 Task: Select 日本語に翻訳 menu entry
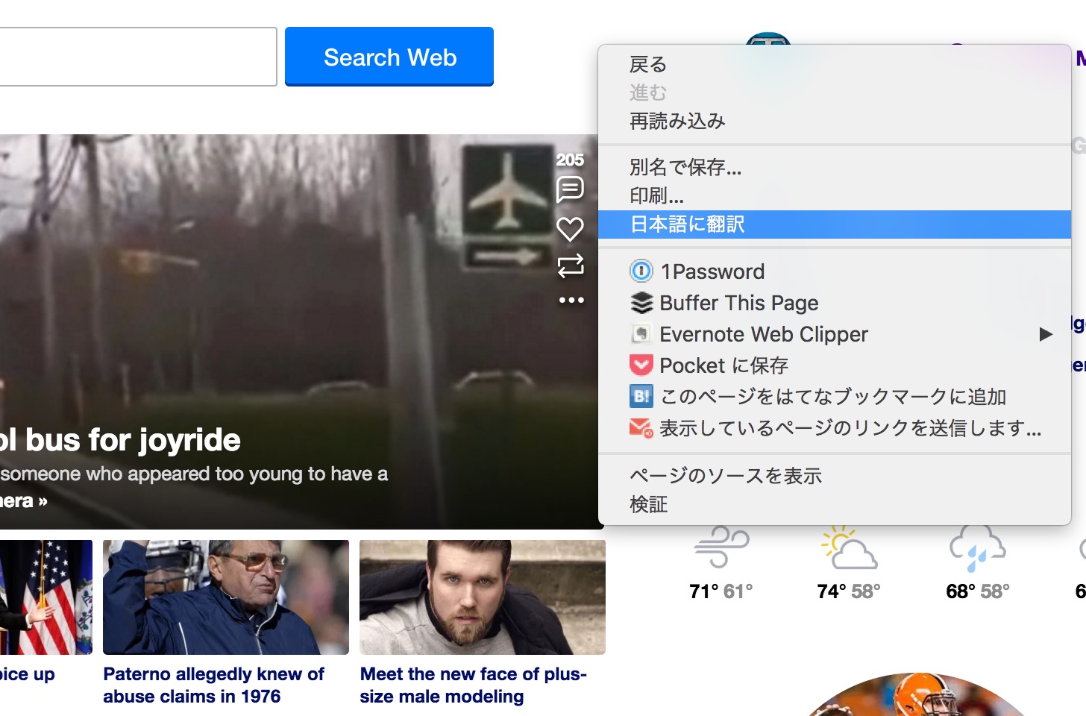pos(835,224)
